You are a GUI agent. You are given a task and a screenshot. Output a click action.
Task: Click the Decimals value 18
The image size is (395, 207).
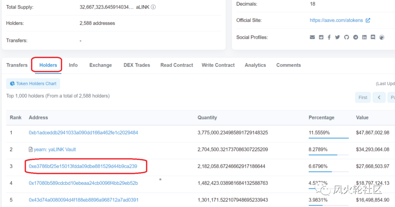click(312, 4)
